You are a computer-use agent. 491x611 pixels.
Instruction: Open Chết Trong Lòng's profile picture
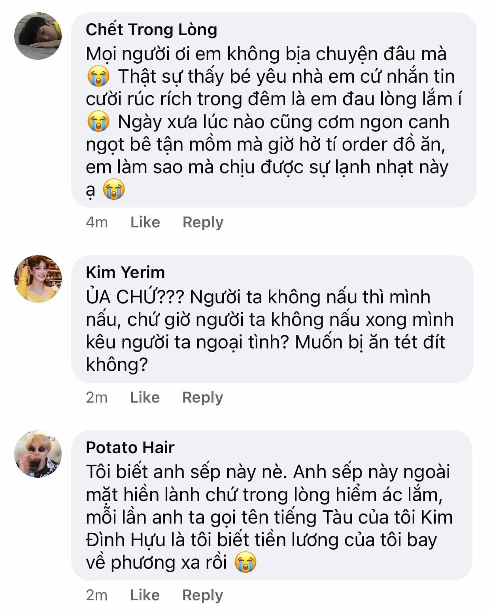[38, 36]
